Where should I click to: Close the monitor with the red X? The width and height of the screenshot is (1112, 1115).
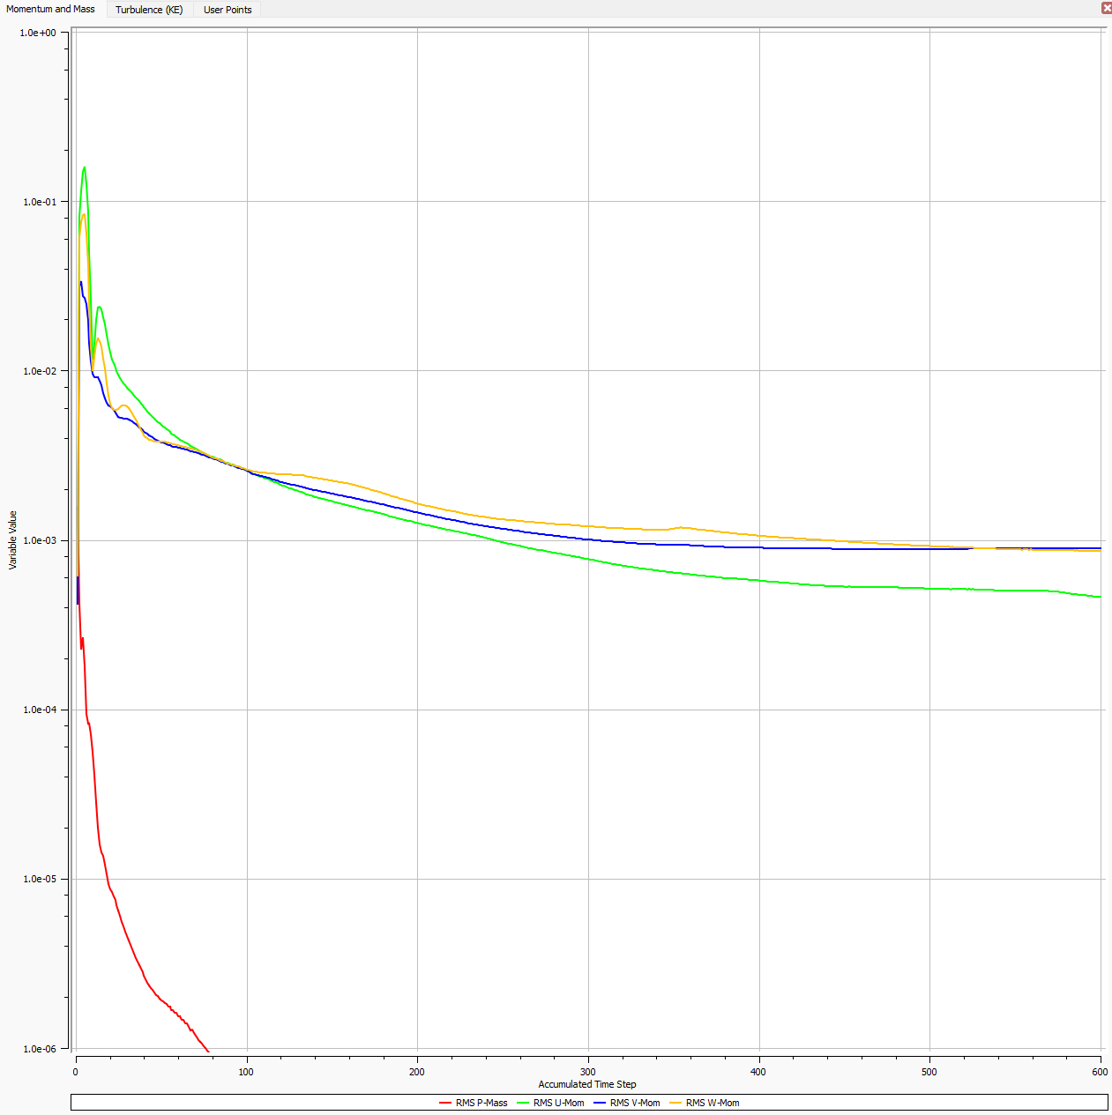tap(1106, 8)
